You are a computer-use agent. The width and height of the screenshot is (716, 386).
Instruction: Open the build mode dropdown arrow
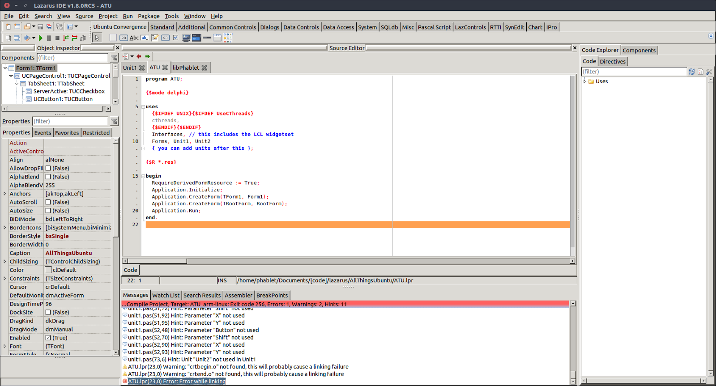pyautogui.click(x=34, y=38)
